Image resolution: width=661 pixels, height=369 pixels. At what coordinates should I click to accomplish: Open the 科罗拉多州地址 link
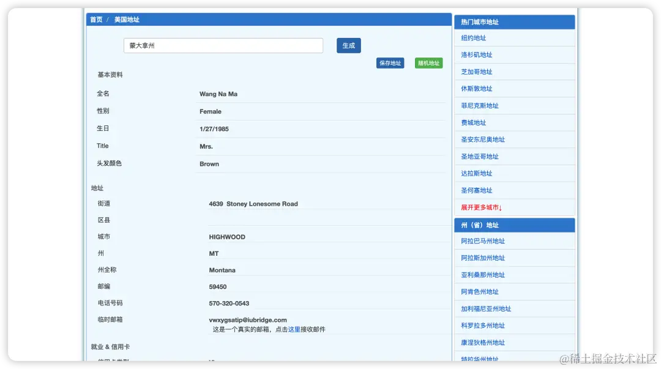pos(483,326)
